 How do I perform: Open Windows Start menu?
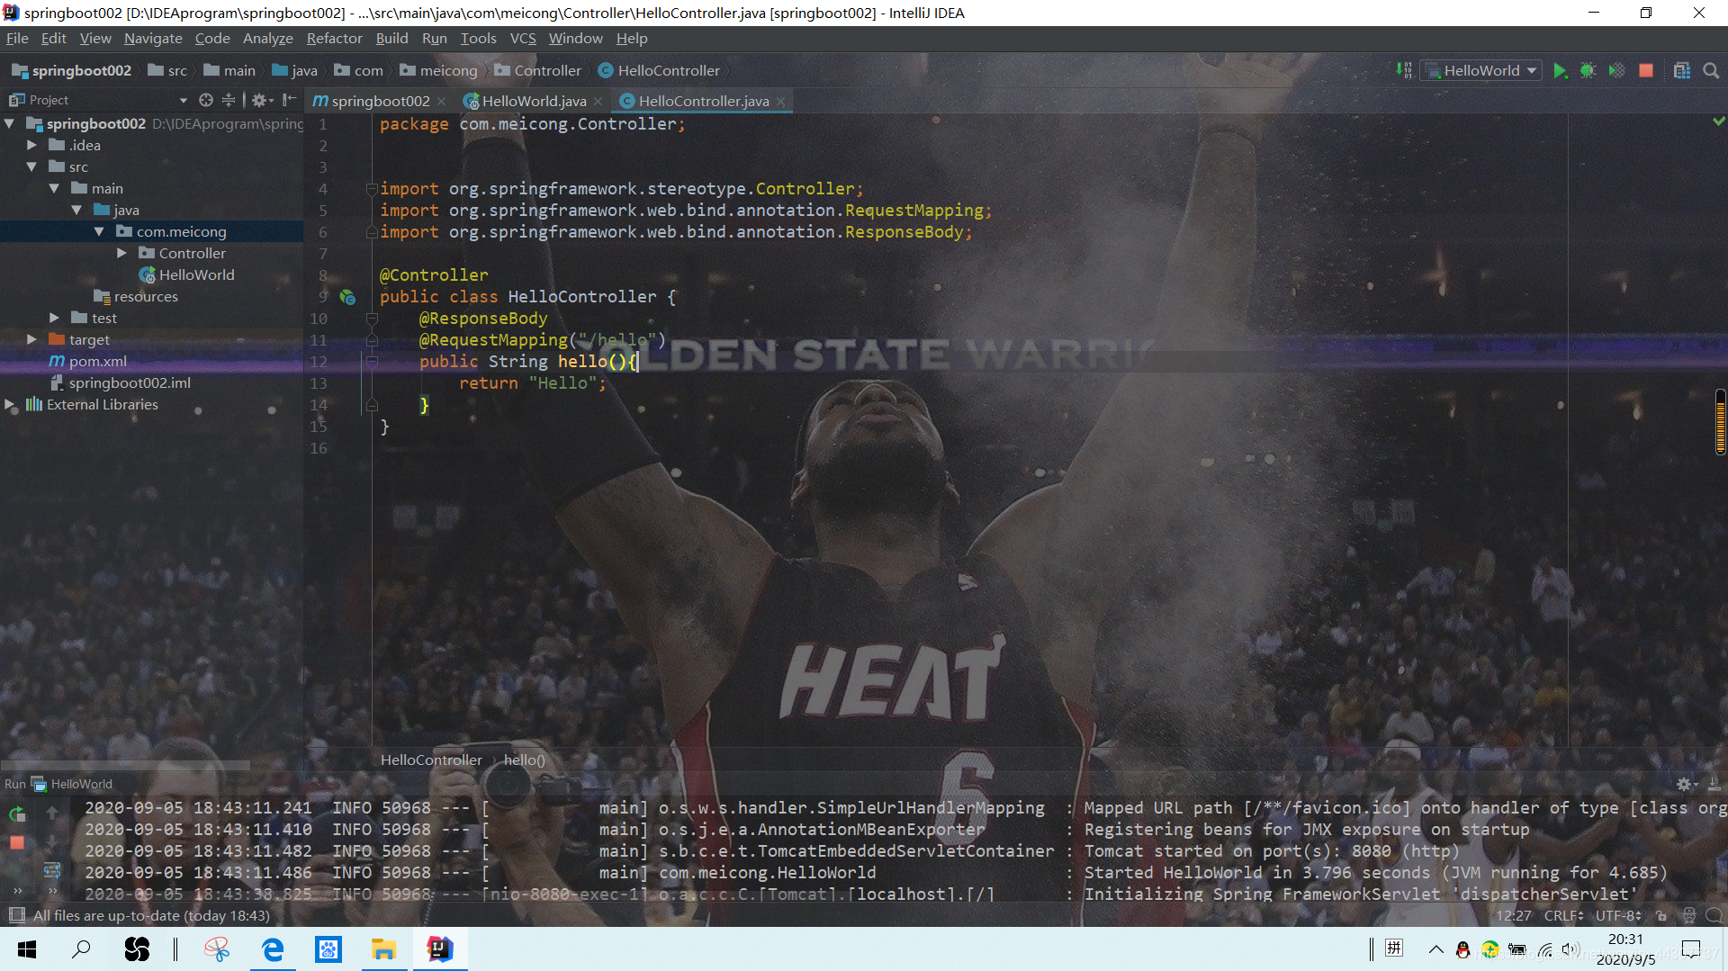[x=27, y=949]
